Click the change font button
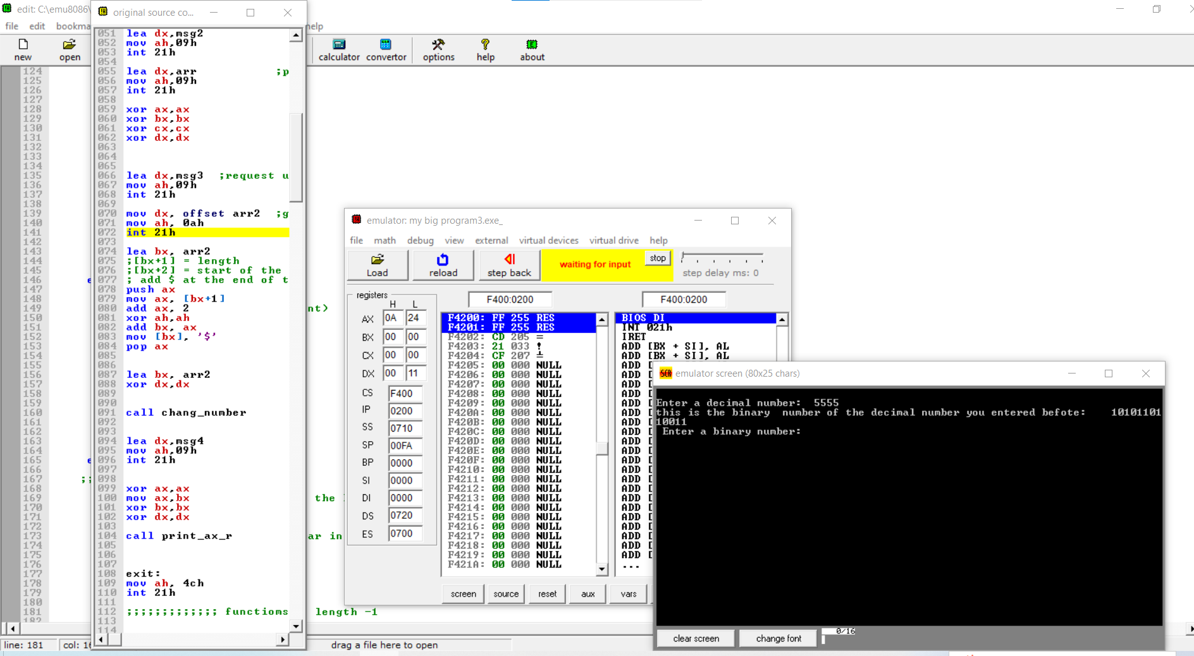This screenshot has height=656, width=1194. (x=779, y=638)
